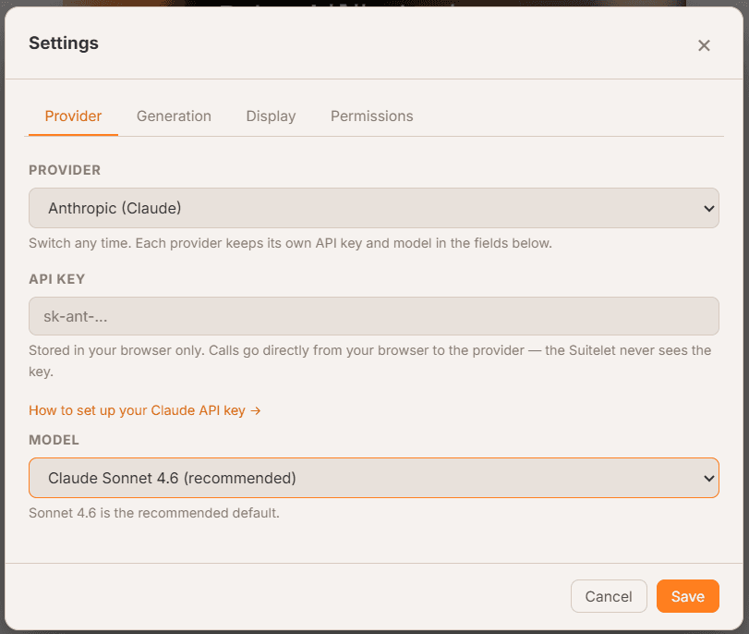Click the API KEY section label
Image resolution: width=749 pixels, height=634 pixels.
(x=57, y=279)
